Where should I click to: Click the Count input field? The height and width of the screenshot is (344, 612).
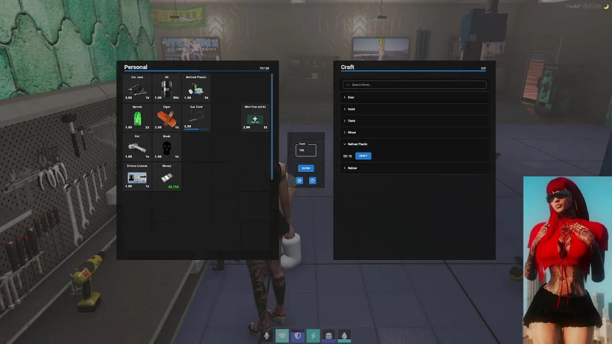pos(306,150)
